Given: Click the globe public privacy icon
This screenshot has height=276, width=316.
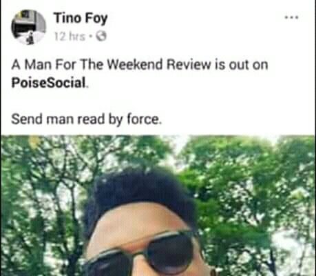Looking at the screenshot, I should coord(101,36).
